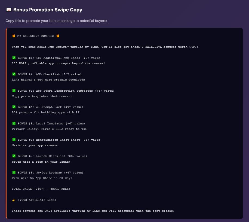Click the checkmark next to AI Prompt Pack

click(x=14, y=107)
